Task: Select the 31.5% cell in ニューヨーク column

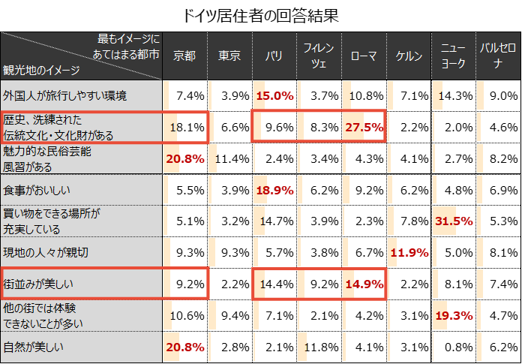Action: tap(454, 221)
